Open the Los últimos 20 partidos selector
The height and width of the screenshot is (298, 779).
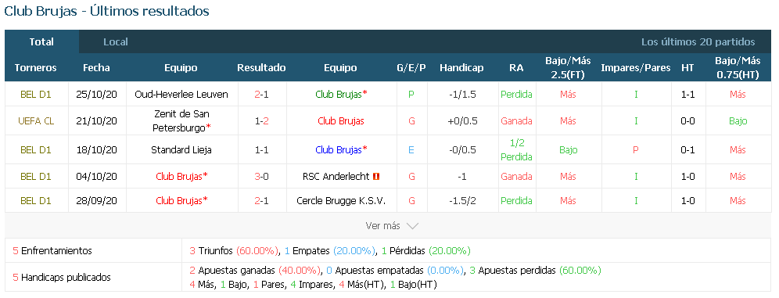(698, 42)
